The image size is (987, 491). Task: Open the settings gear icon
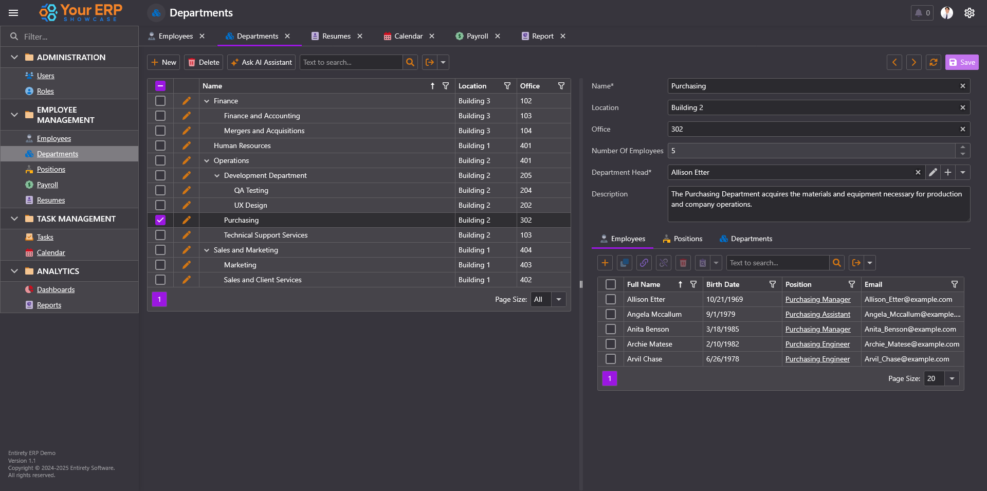[969, 13]
